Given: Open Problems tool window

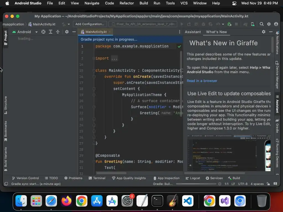Looking at the screenshot, I should pos(73,178).
